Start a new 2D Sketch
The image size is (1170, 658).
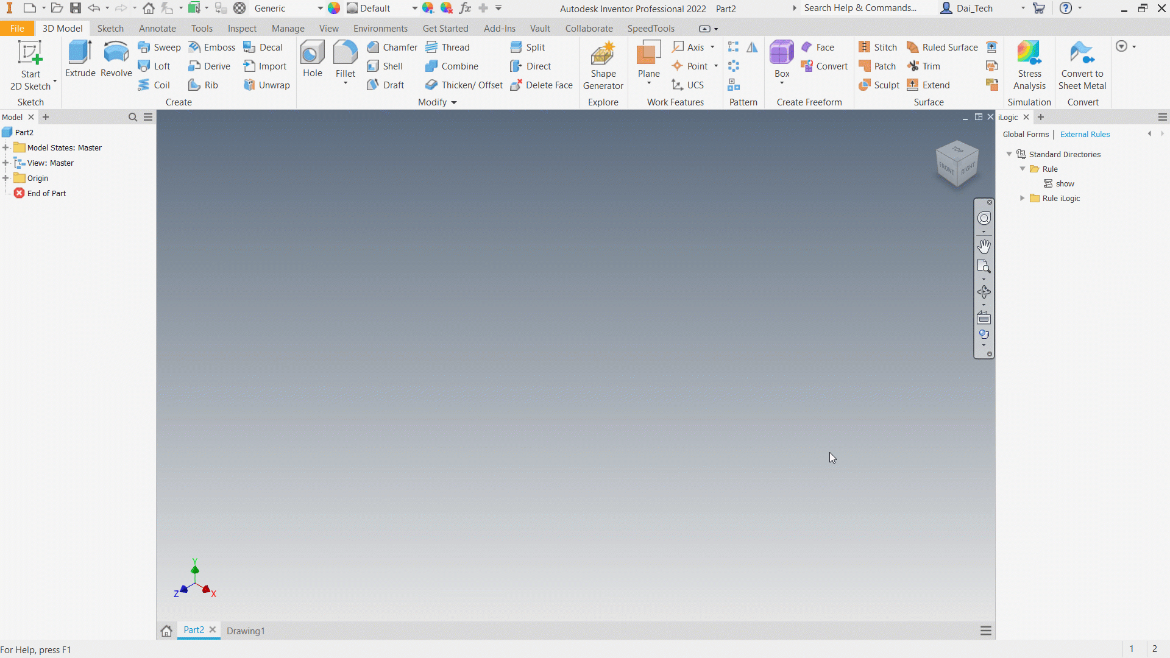(x=30, y=66)
